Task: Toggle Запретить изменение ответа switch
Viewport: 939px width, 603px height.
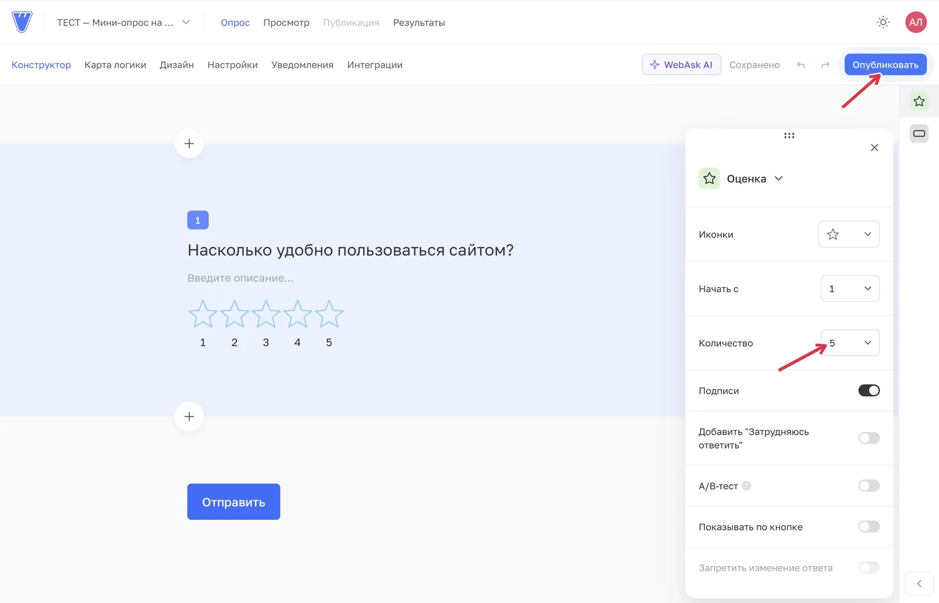Action: [x=869, y=567]
